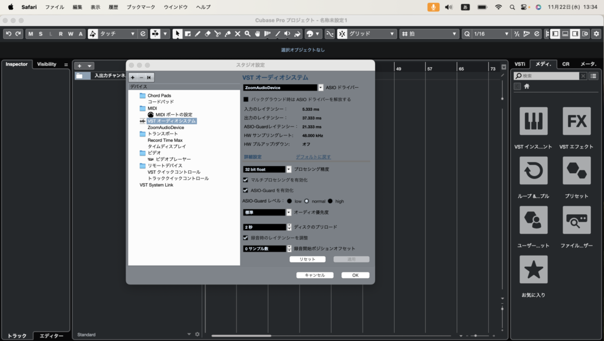604x341 pixels.
Task: Click the キャンセル button
Action: coord(314,275)
